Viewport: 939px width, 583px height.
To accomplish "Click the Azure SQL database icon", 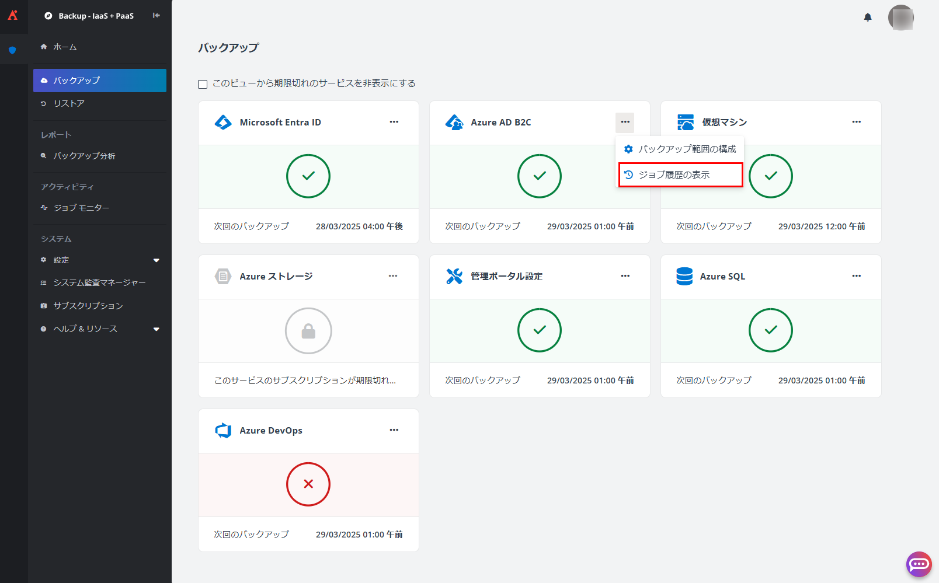I will (x=684, y=277).
